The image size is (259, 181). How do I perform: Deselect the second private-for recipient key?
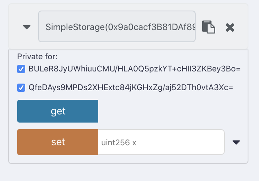(x=21, y=87)
